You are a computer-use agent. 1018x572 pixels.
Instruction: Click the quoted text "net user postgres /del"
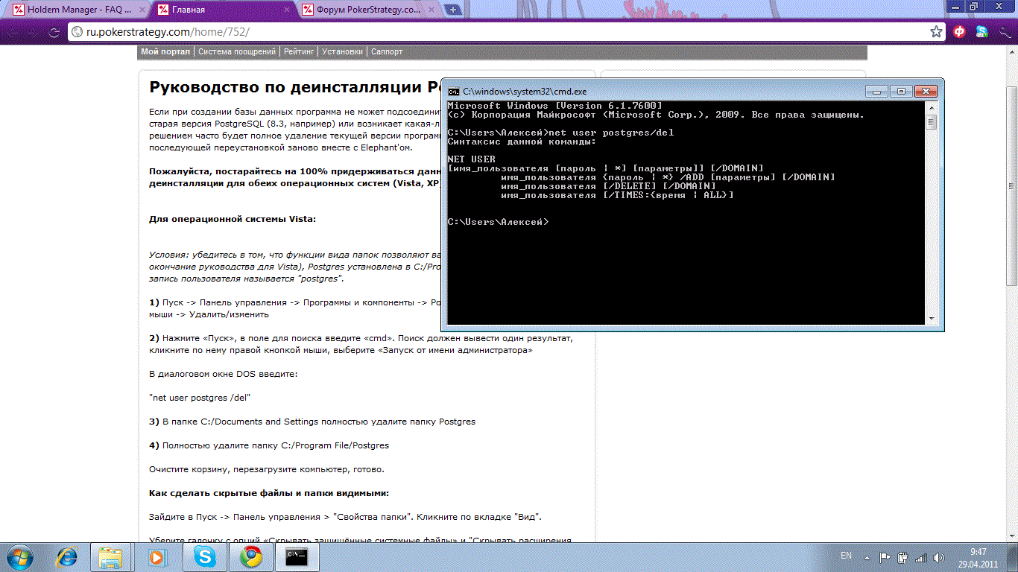[x=200, y=398]
